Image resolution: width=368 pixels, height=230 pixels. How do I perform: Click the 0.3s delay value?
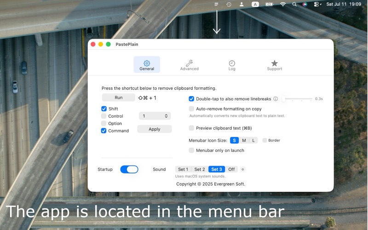click(319, 99)
